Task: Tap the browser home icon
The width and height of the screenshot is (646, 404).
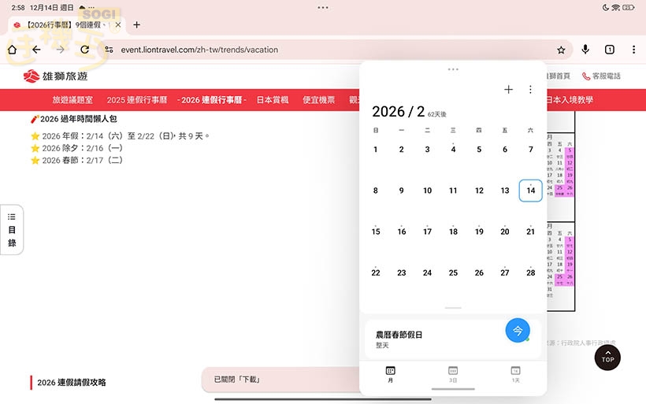Action: tap(12, 50)
